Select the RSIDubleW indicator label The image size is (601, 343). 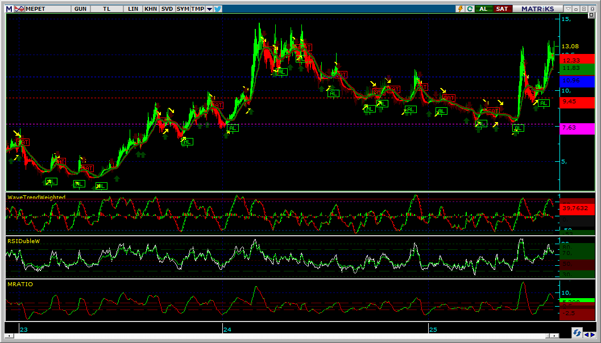24,241
